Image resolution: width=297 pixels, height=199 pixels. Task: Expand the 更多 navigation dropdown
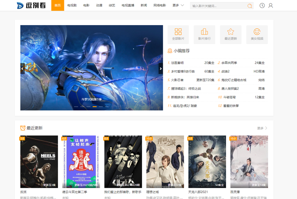click(x=178, y=6)
